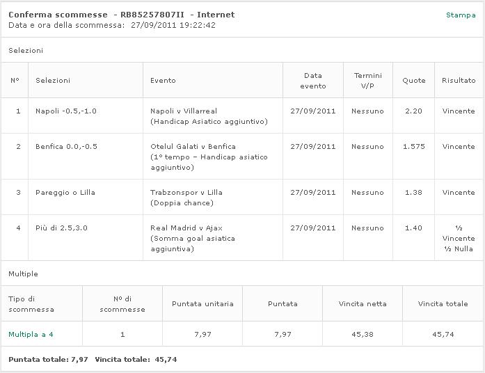Click the Quote column header
The image size is (485, 373).
(413, 81)
